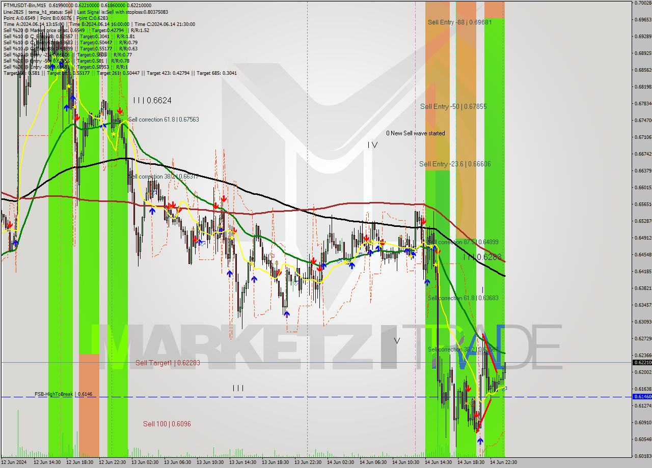The height and width of the screenshot is (468, 652).
Task: Click the 'Sell Entry -50 | 0.67855' label
Action: [x=453, y=106]
